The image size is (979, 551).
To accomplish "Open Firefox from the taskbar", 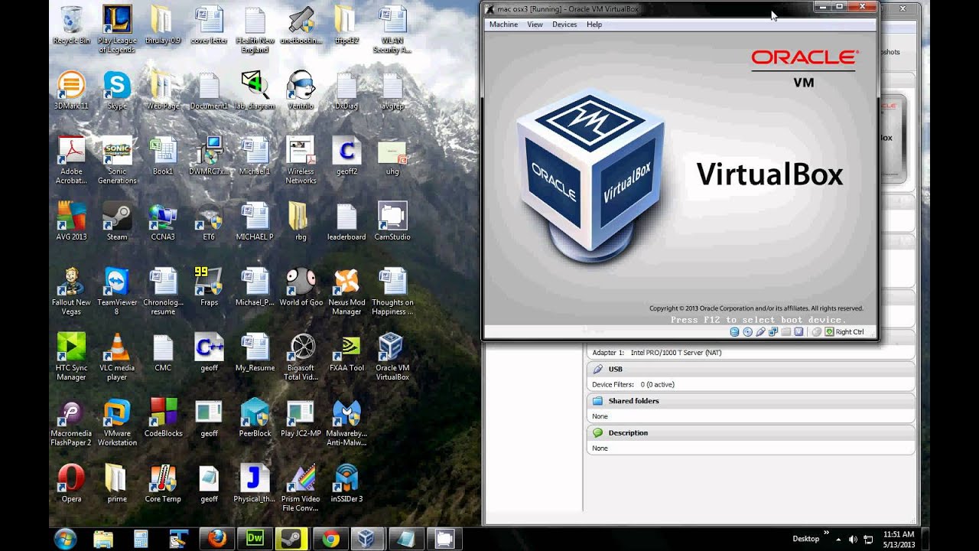I will pyautogui.click(x=217, y=539).
